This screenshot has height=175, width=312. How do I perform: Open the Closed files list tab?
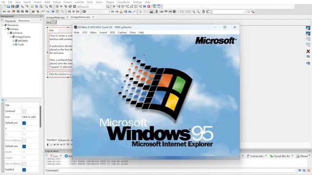click(281, 156)
